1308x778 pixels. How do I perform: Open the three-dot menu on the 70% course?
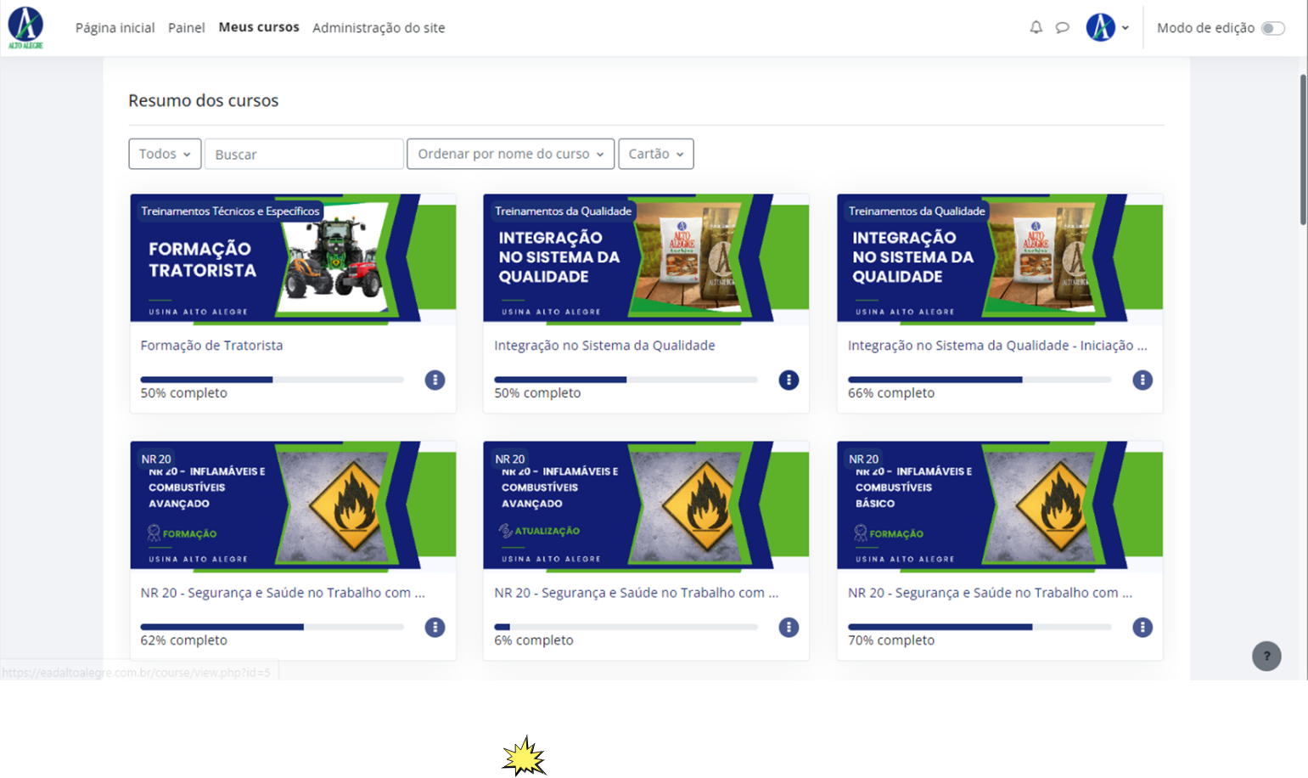1142,627
